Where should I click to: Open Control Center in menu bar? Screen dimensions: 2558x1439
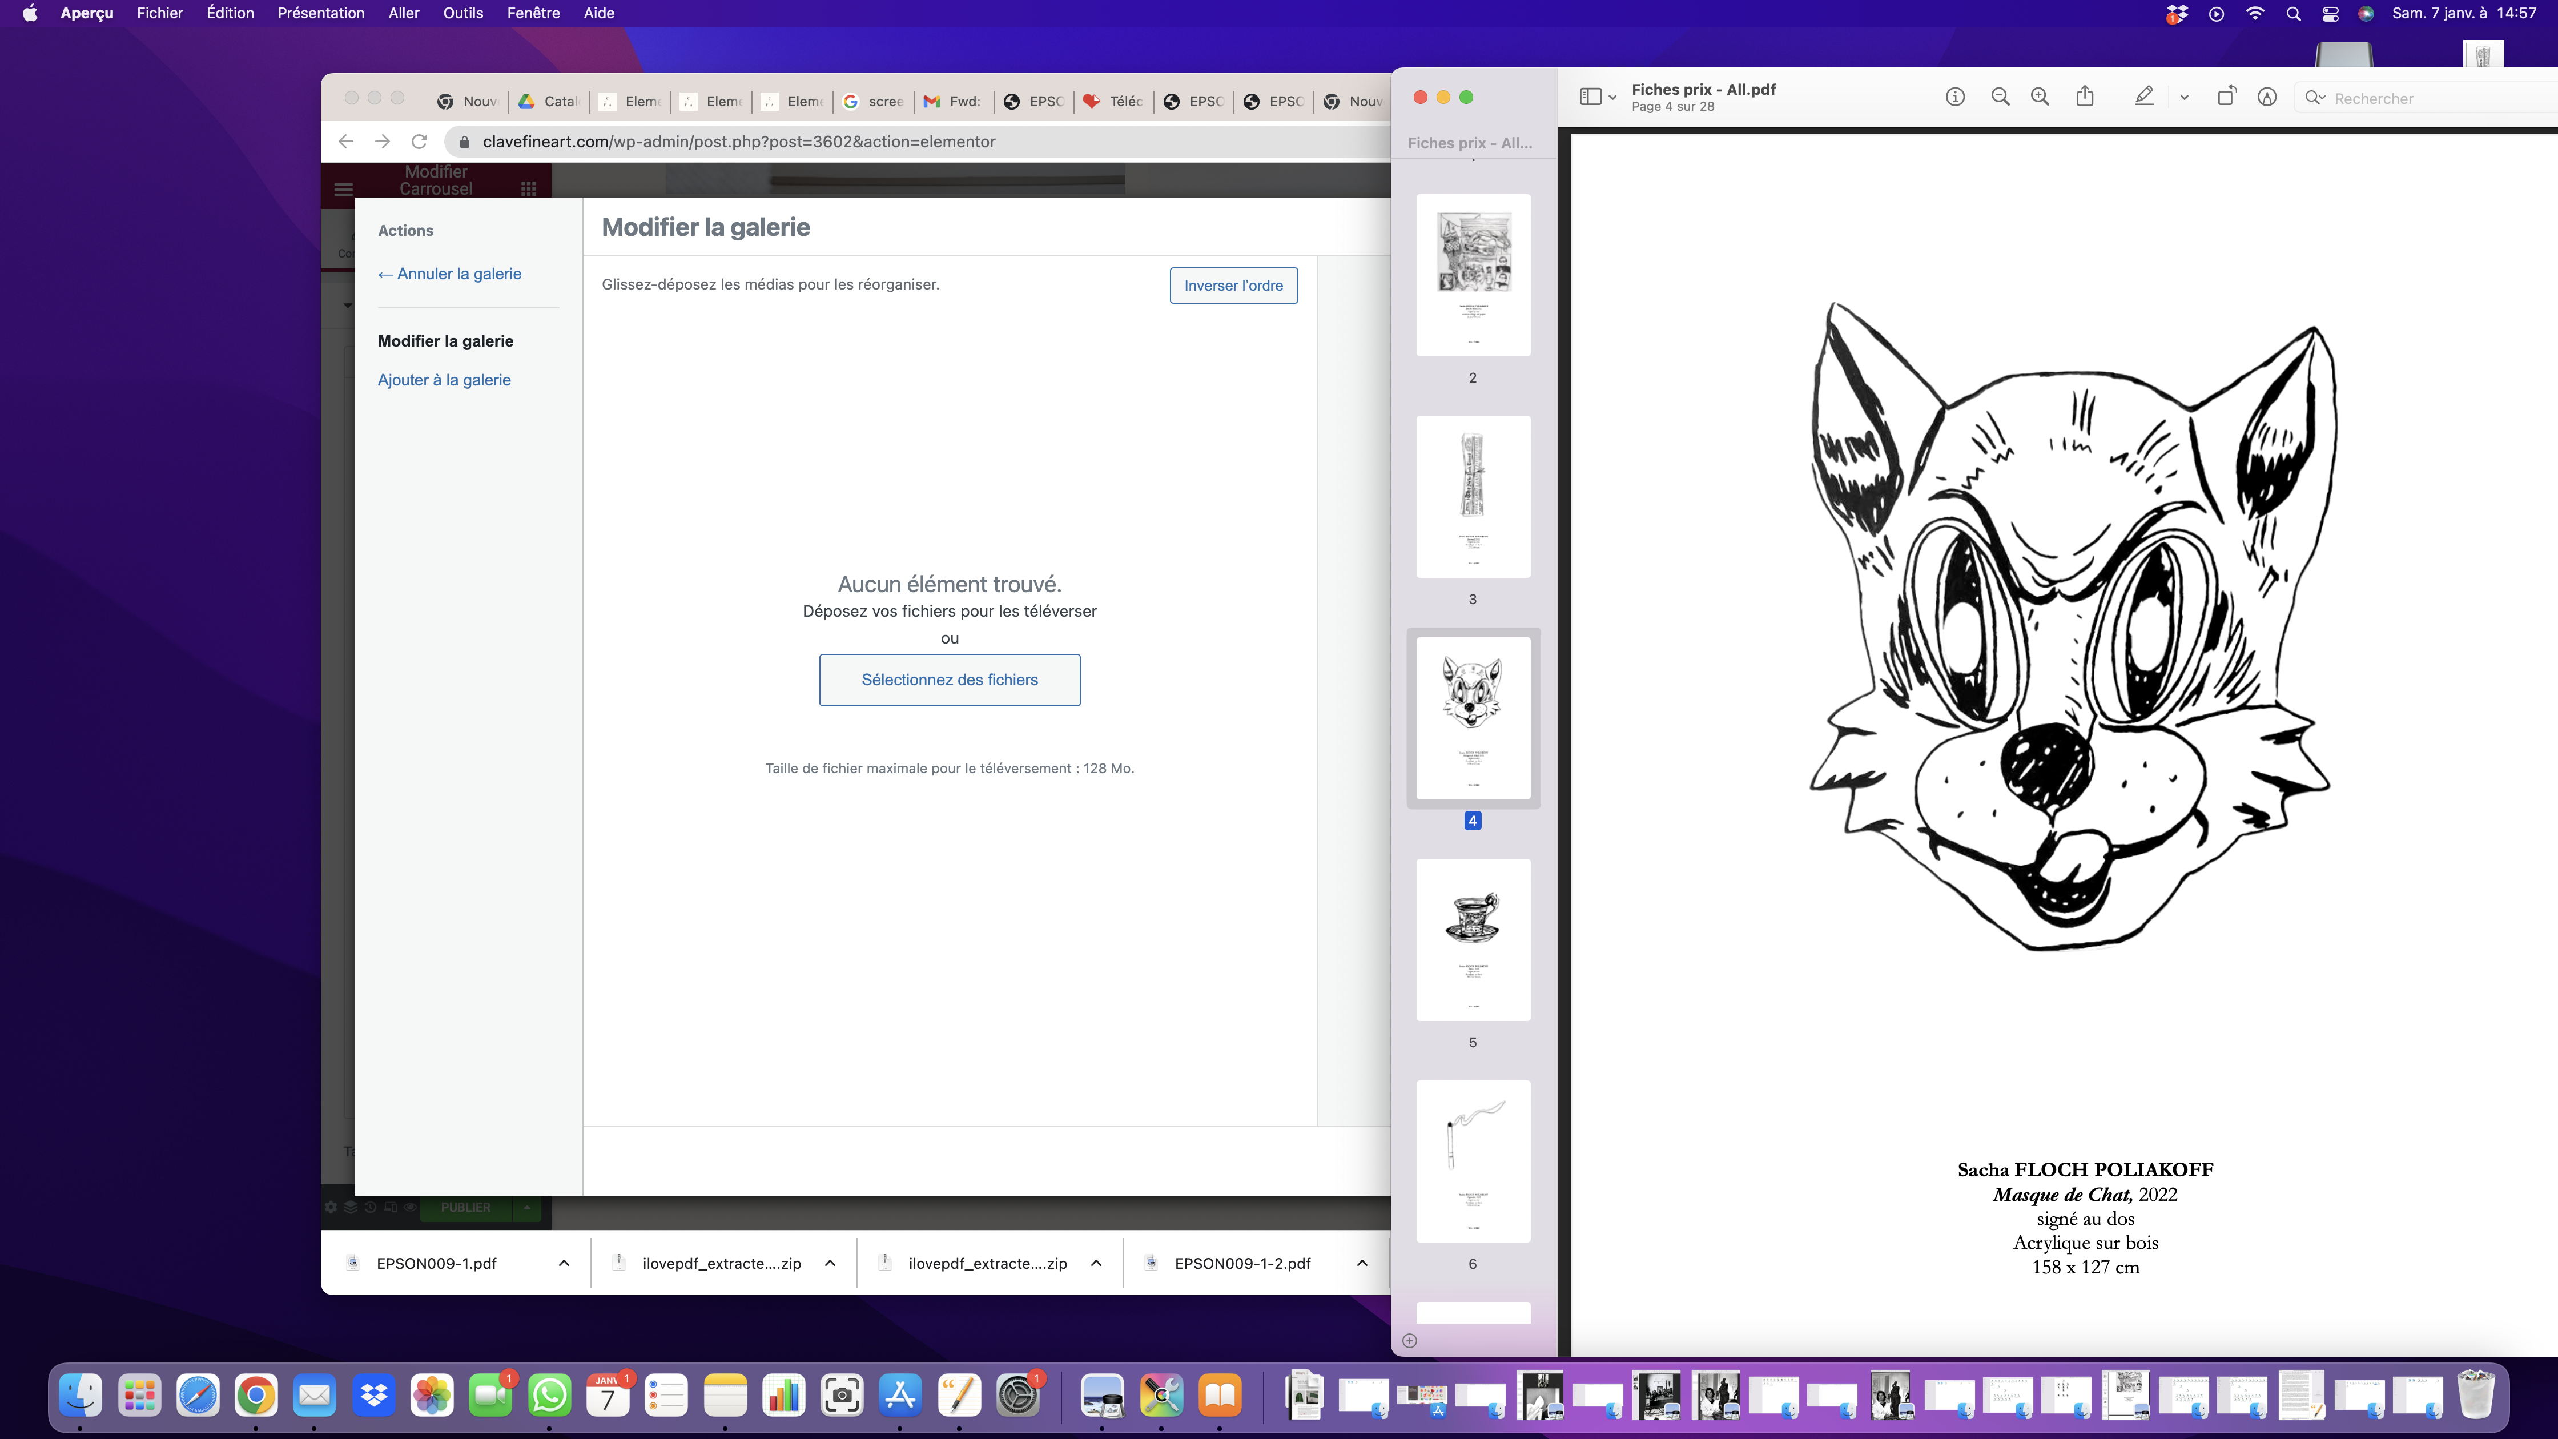(2331, 13)
